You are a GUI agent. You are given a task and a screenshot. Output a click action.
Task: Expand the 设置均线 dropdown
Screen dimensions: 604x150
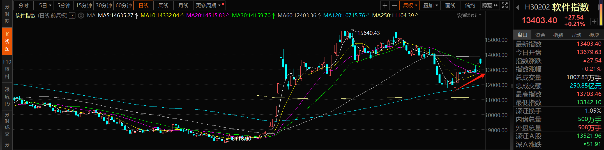click(x=469, y=15)
